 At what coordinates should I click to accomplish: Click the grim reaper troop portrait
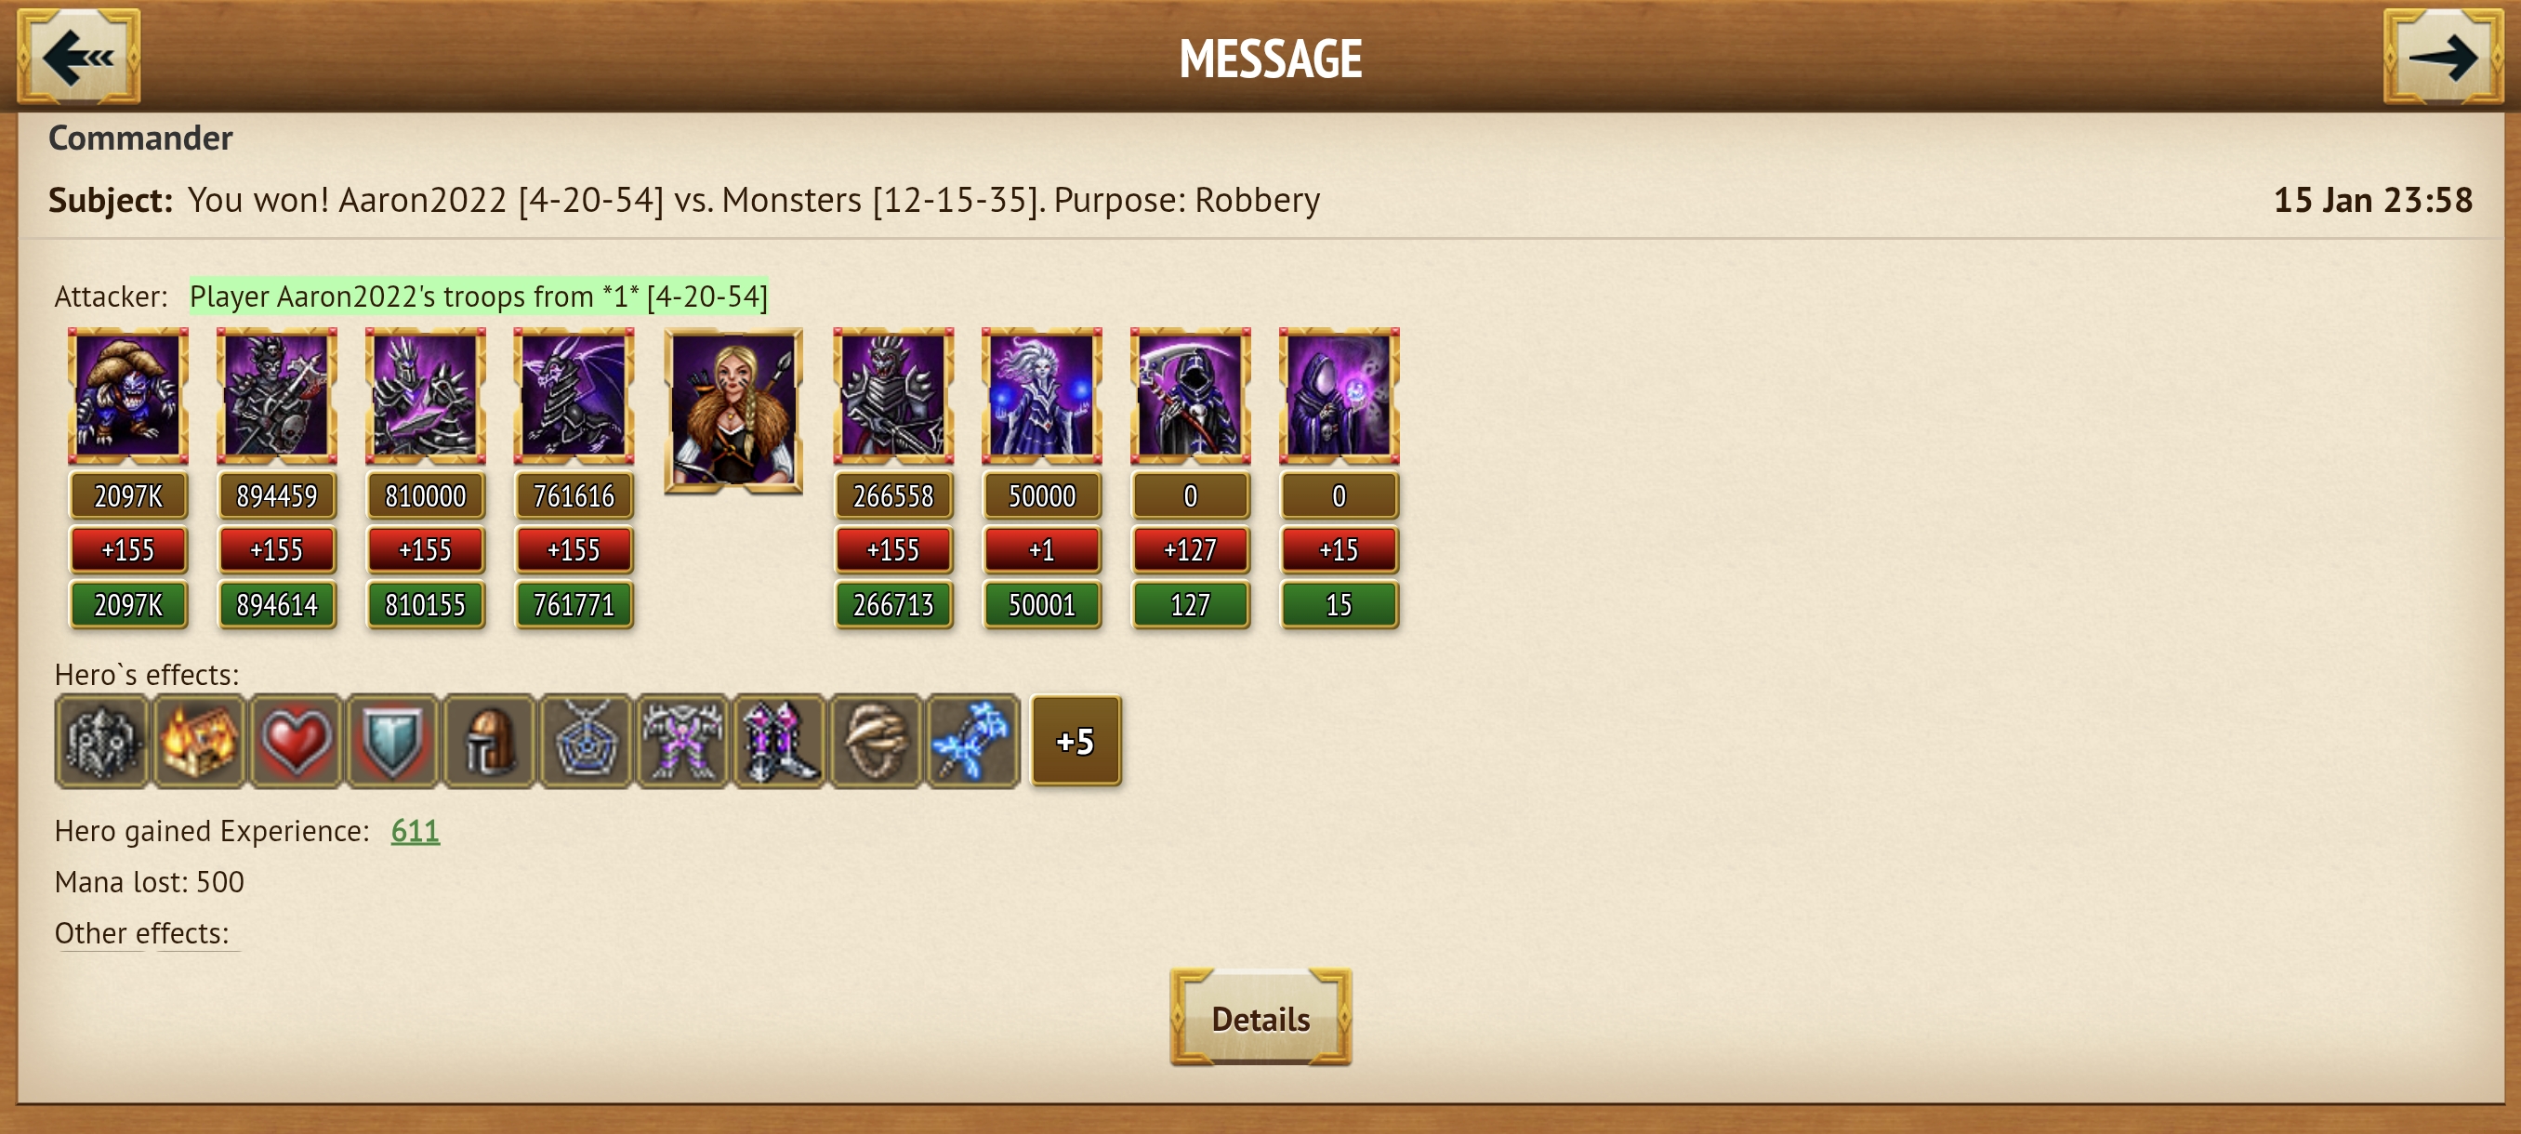tap(1190, 396)
